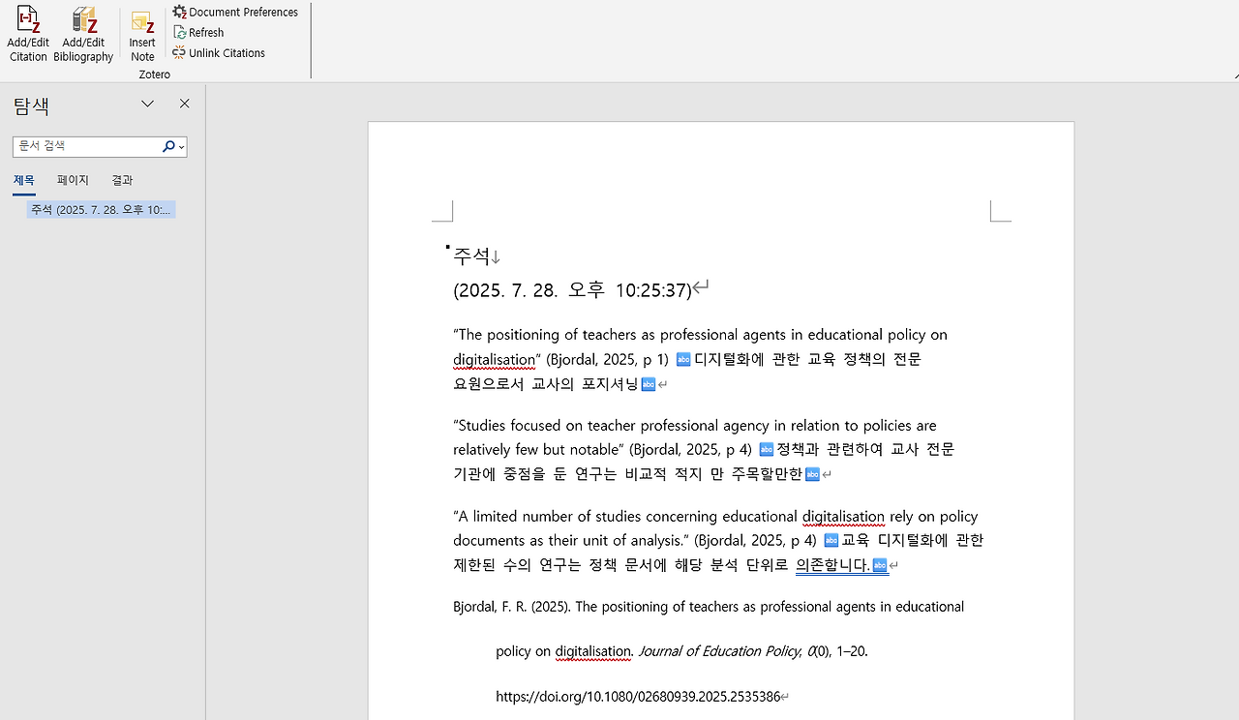Switch to the 페이지 tab
The width and height of the screenshot is (1239, 720).
(72, 180)
